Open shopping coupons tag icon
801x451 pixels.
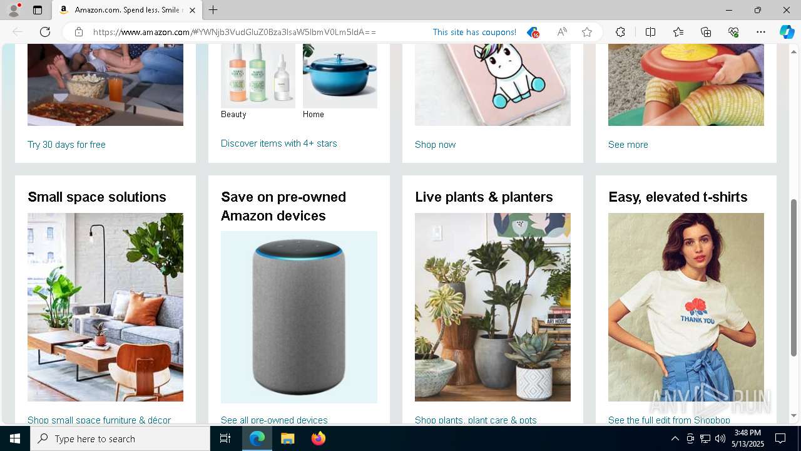533,32
